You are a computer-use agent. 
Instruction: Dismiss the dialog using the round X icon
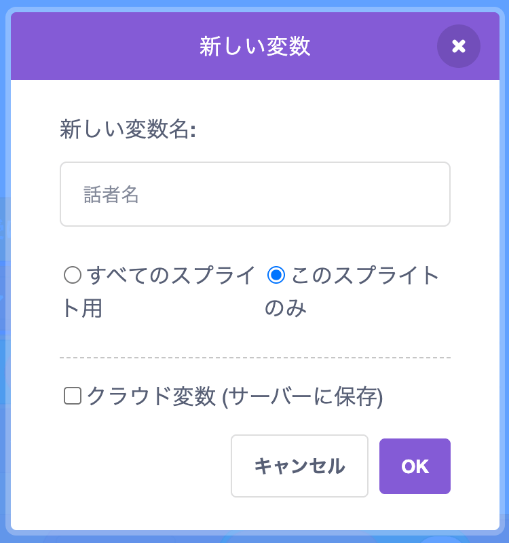point(458,46)
